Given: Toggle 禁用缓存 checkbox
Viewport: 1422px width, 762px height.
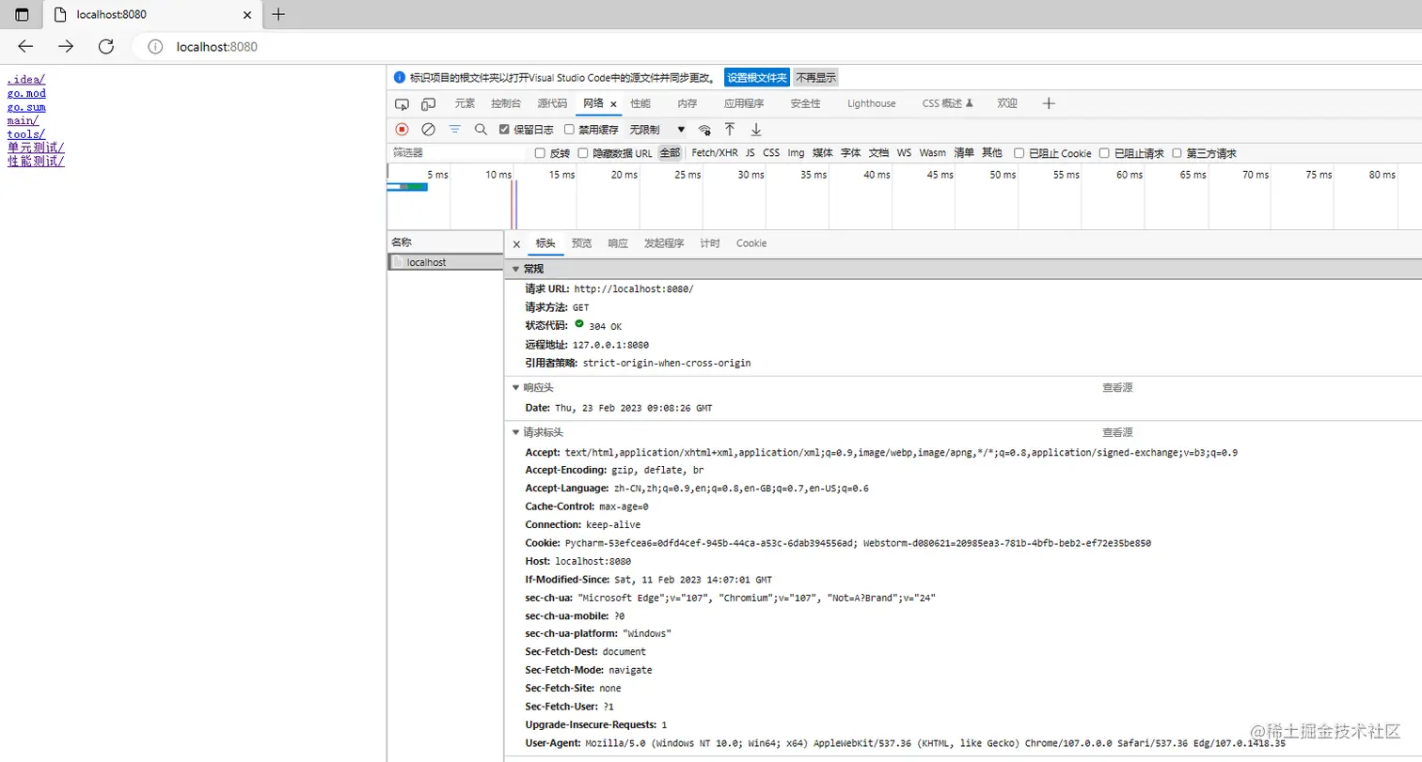Looking at the screenshot, I should [x=569, y=130].
